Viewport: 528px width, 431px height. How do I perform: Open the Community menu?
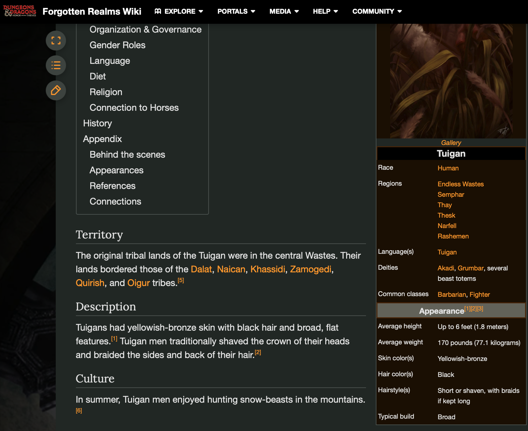tap(377, 11)
